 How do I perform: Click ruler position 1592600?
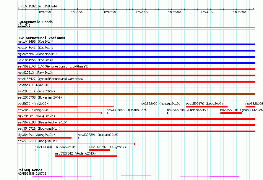[45, 12]
